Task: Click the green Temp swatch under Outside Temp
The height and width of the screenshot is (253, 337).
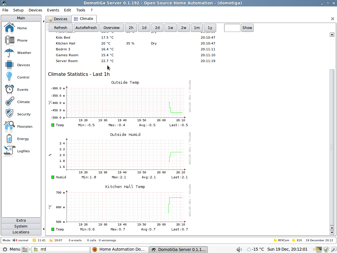Action: point(53,125)
